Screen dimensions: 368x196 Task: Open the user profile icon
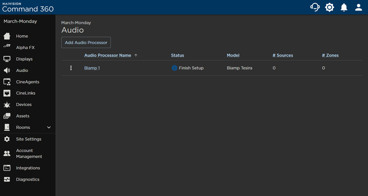[358, 7]
